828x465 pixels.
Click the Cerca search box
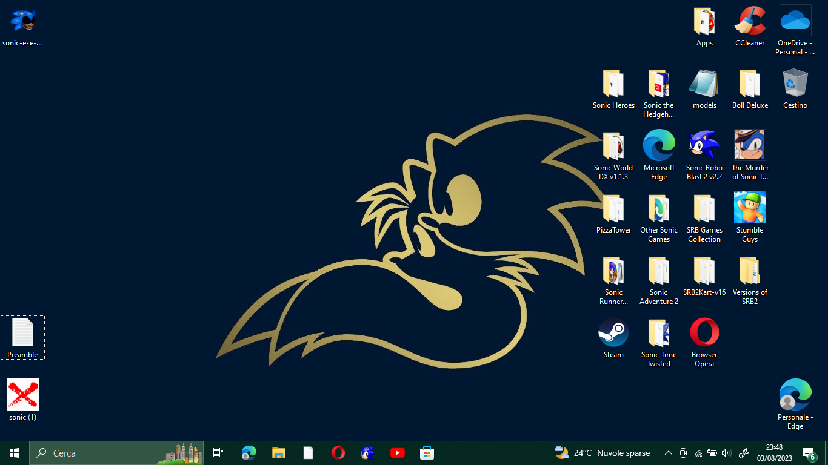[116, 453]
